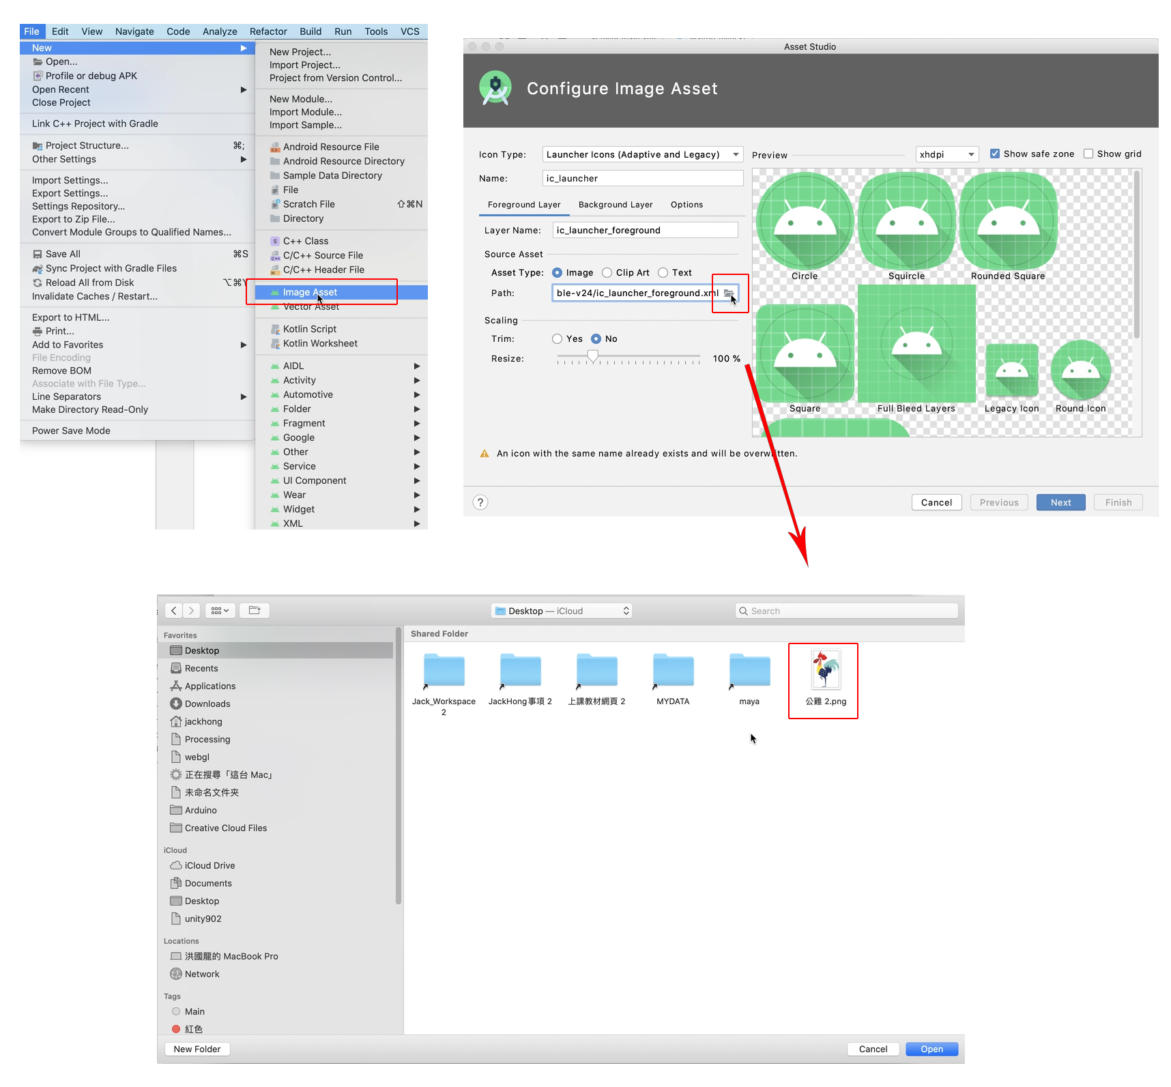Click Cancel in Asset Studio
1171x1087 pixels.
[937, 502]
